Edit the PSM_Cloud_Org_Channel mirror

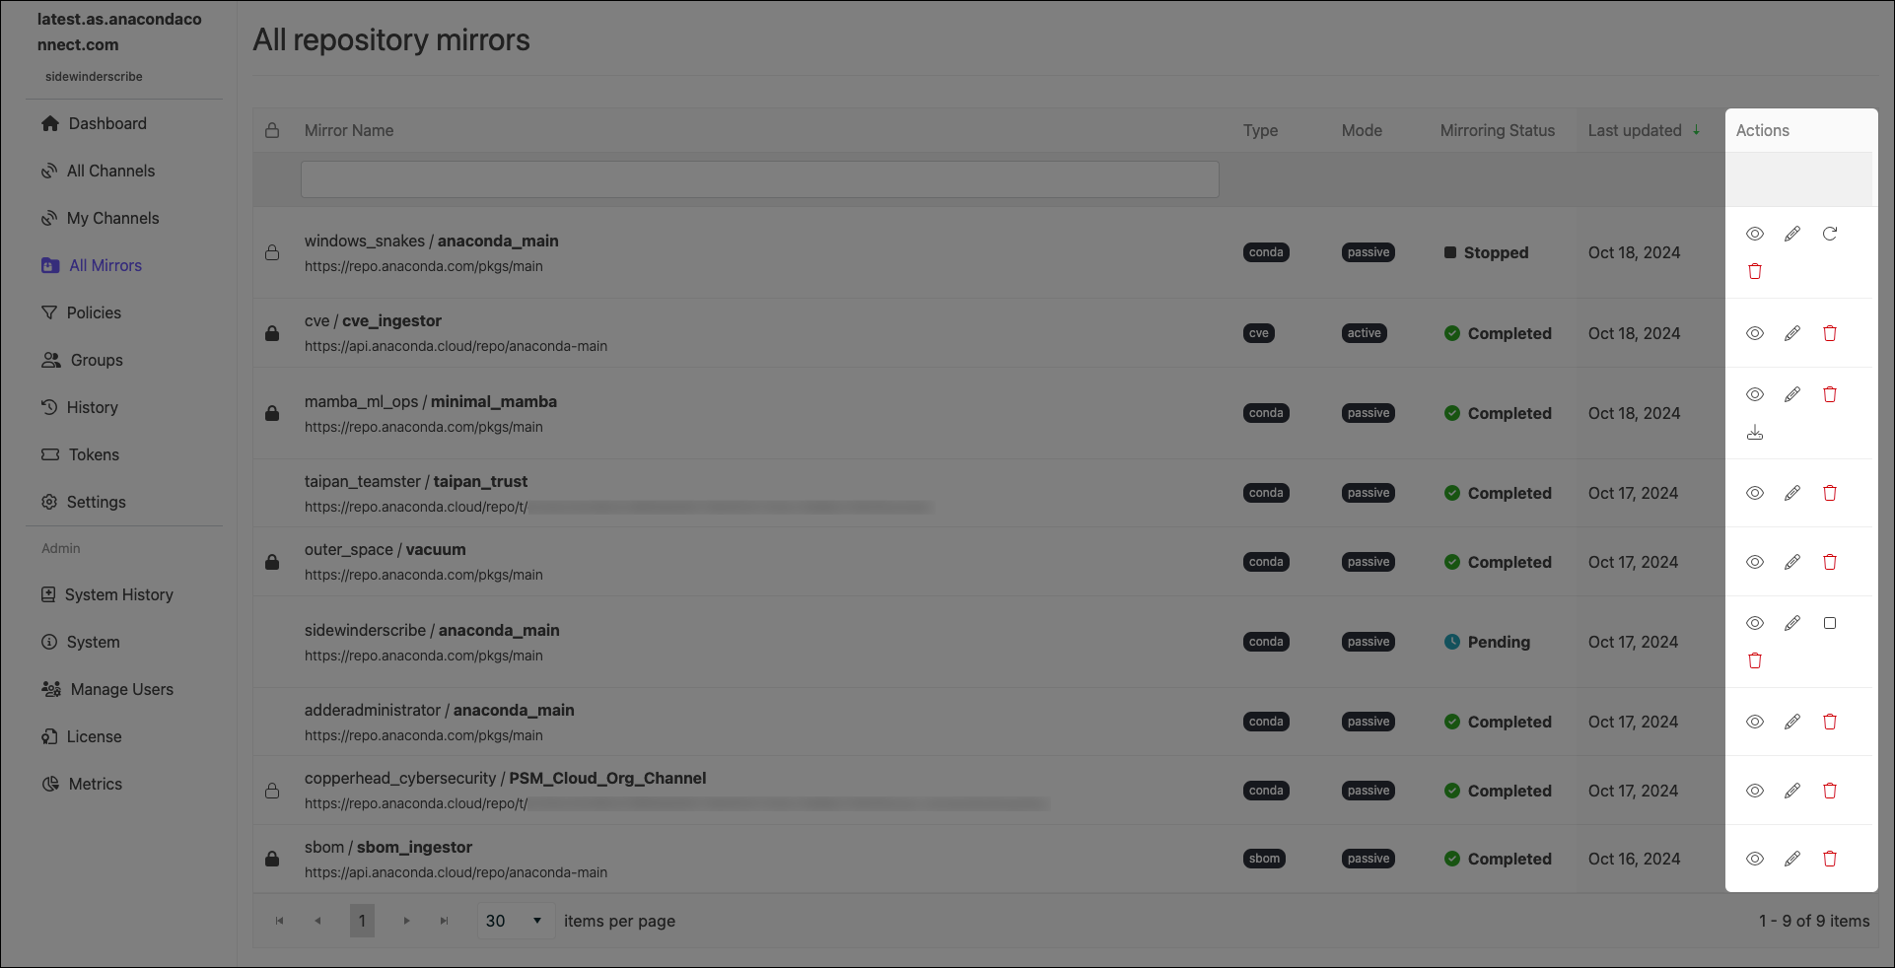[1792, 791]
